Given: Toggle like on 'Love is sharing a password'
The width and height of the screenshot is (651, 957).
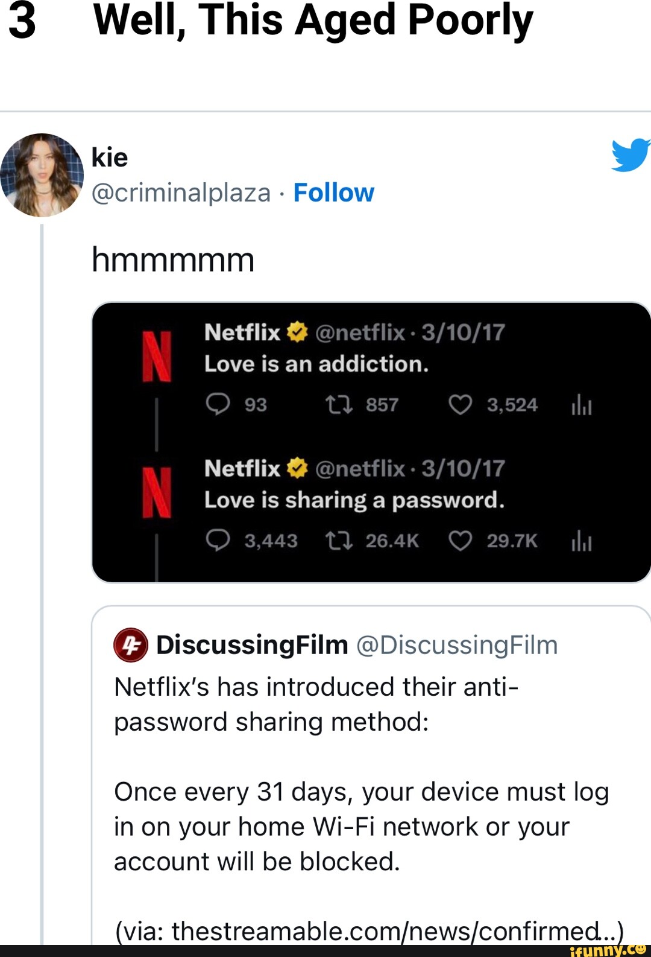Looking at the screenshot, I should pyautogui.click(x=461, y=541).
